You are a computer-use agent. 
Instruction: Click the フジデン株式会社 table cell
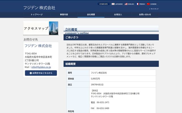[x=99, y=73]
